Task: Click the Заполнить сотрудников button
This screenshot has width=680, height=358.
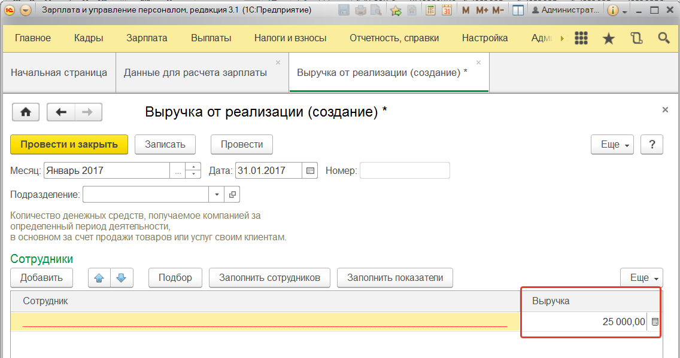Action: pyautogui.click(x=269, y=278)
